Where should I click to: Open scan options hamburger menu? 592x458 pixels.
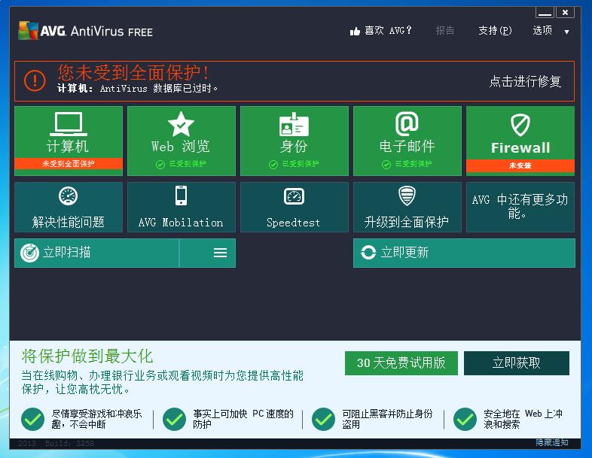point(220,253)
